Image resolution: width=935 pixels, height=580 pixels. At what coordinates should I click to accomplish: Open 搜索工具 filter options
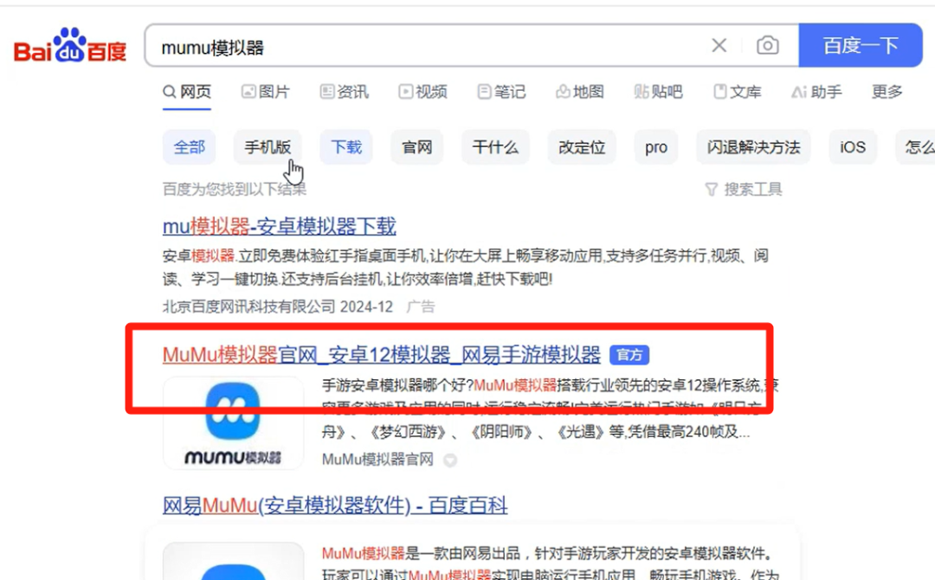click(744, 190)
